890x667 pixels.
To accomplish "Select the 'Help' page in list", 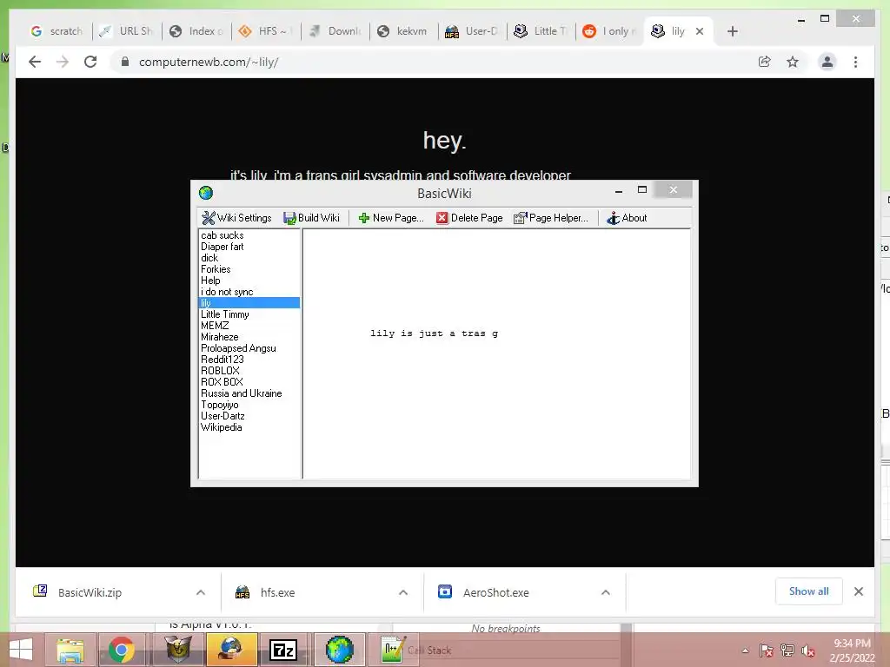I will click(x=210, y=281).
